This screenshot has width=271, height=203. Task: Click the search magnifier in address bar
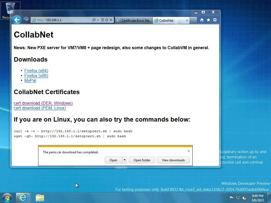click(94, 20)
